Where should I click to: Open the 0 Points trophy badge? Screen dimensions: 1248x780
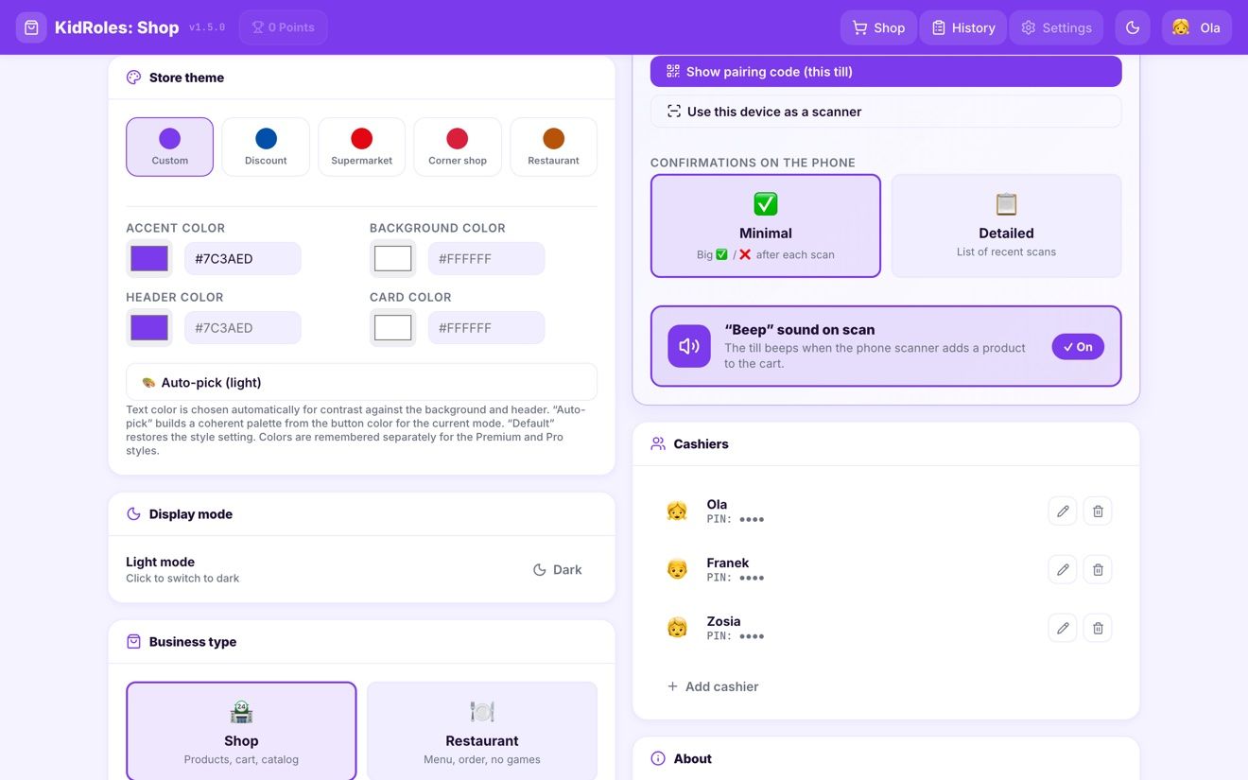tap(284, 27)
